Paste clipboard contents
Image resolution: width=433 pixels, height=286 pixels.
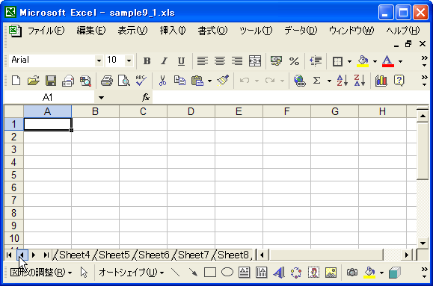(197, 81)
